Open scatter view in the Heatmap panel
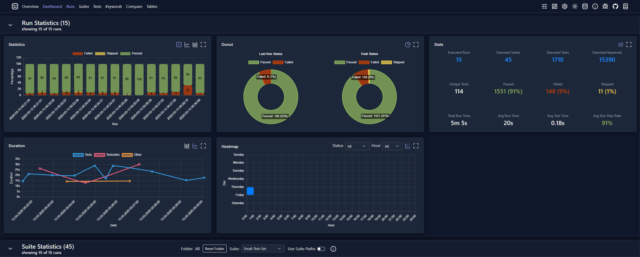This screenshot has height=257, width=640. [x=408, y=146]
